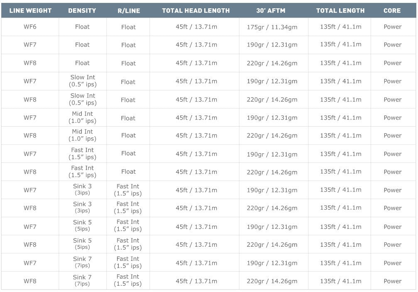Screen dimensions: 418x292
Task: Click the 175gr / 11.34gm cell
Action: tap(272, 27)
